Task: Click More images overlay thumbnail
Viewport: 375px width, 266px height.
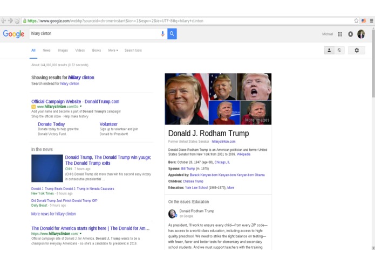Action: tap(256, 113)
